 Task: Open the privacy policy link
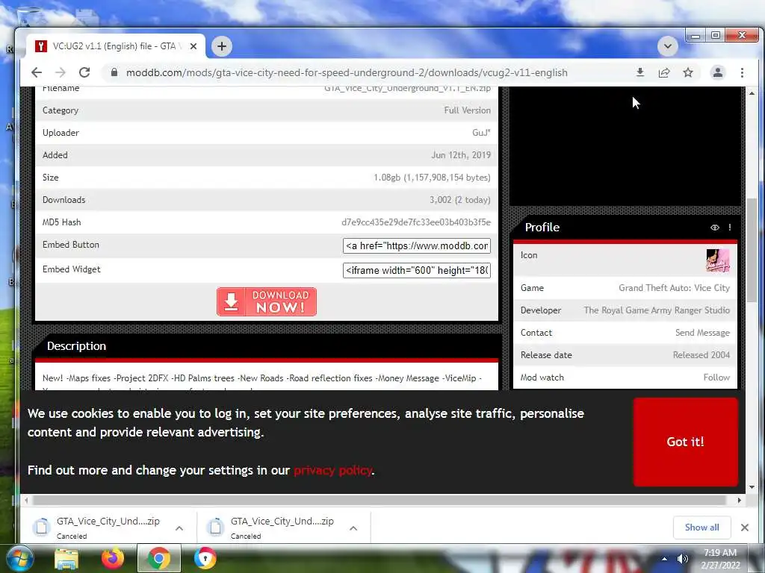(332, 470)
